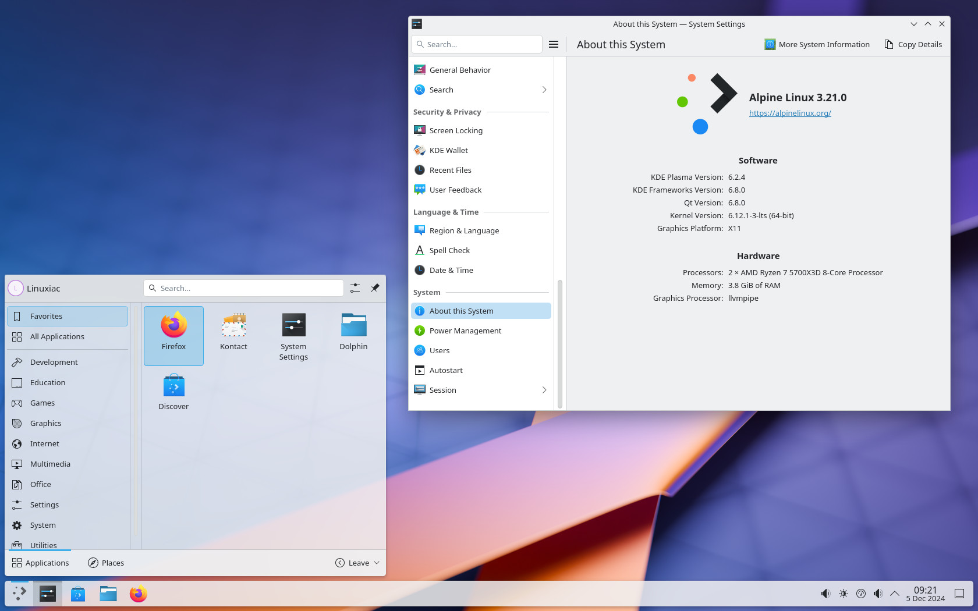Open Power Management settings

[481, 331]
